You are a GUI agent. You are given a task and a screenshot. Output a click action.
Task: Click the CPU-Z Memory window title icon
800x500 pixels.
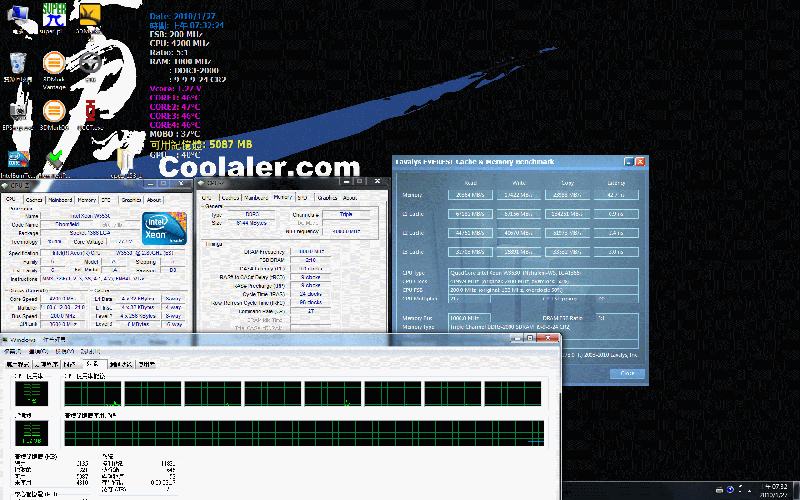(x=201, y=183)
